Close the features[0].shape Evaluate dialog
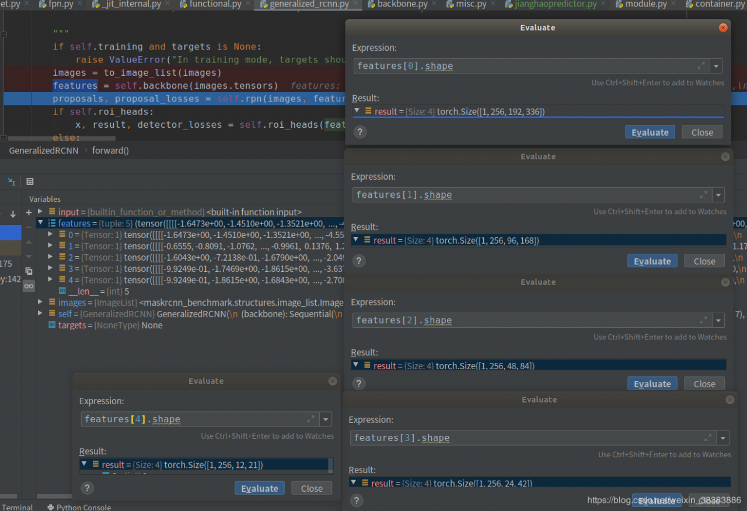Screen dimensions: 747x511 pyautogui.click(x=723, y=27)
